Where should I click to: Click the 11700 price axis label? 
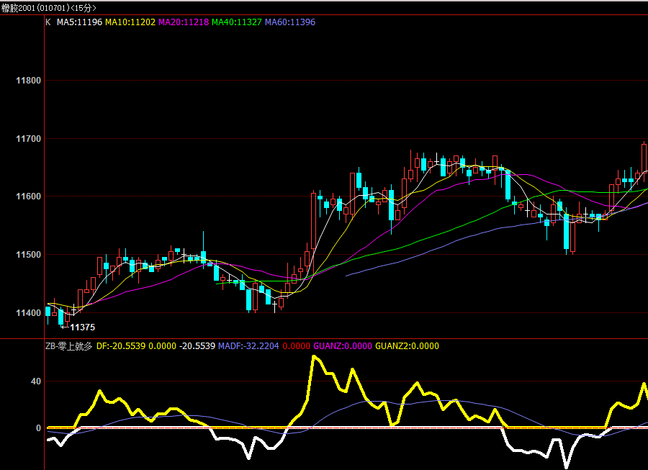(29, 139)
